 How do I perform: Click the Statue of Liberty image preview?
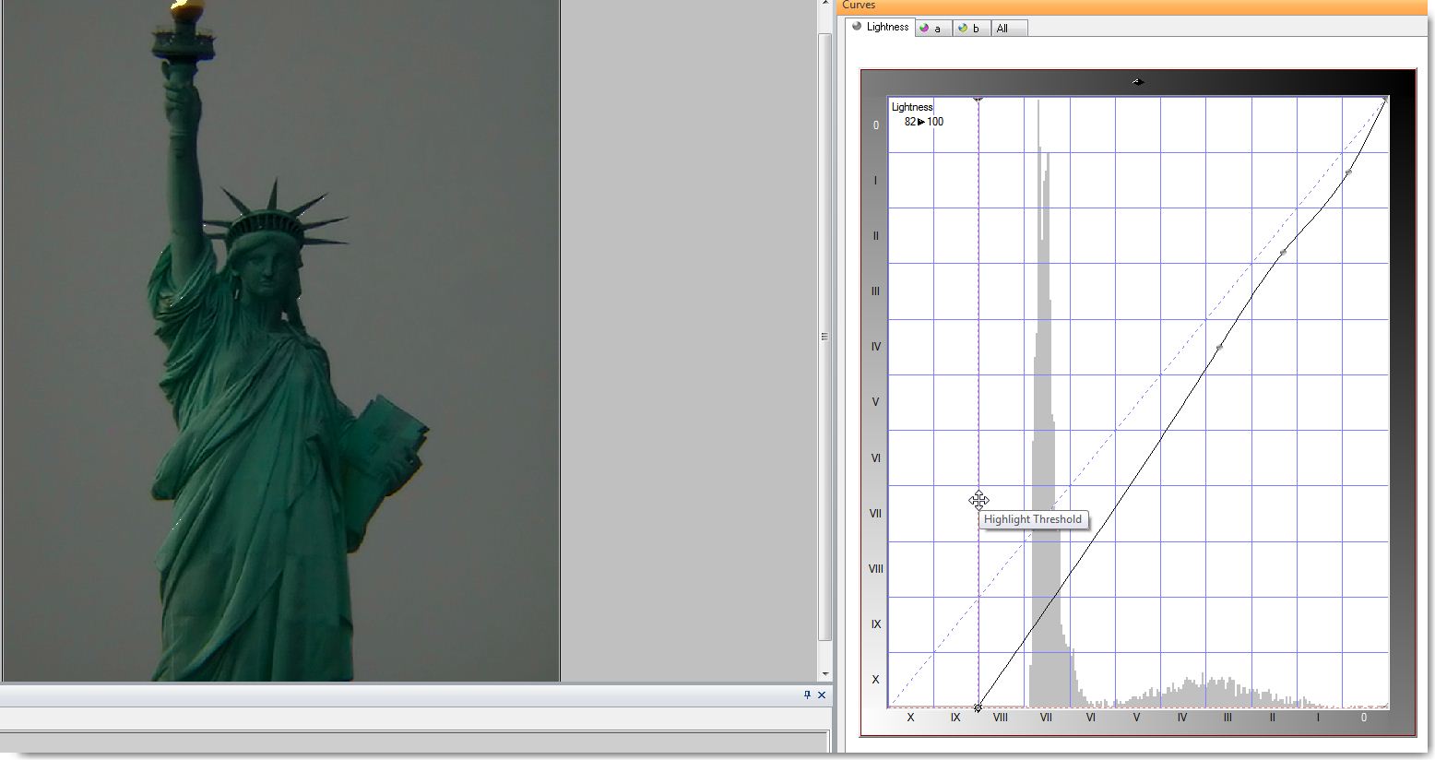point(280,340)
